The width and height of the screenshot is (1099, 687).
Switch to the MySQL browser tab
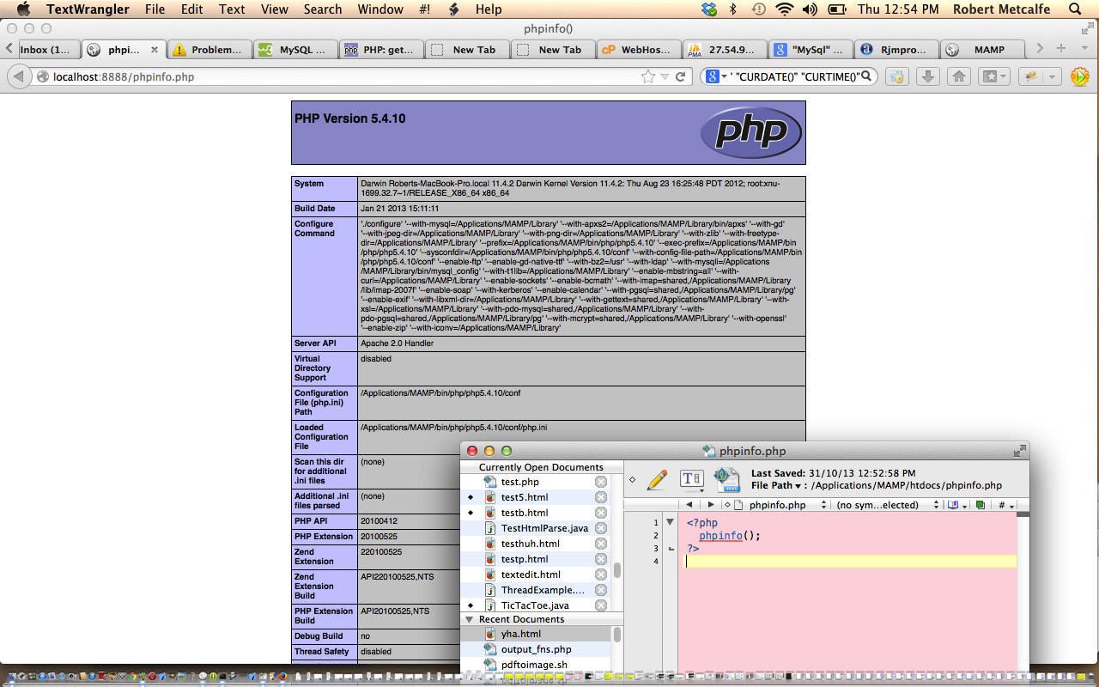(294, 49)
